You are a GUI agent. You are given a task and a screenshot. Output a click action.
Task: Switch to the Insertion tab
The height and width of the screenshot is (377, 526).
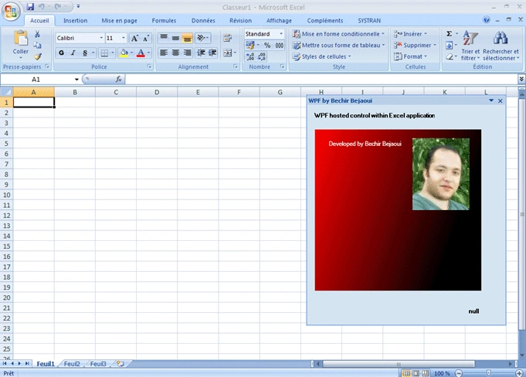click(x=75, y=20)
